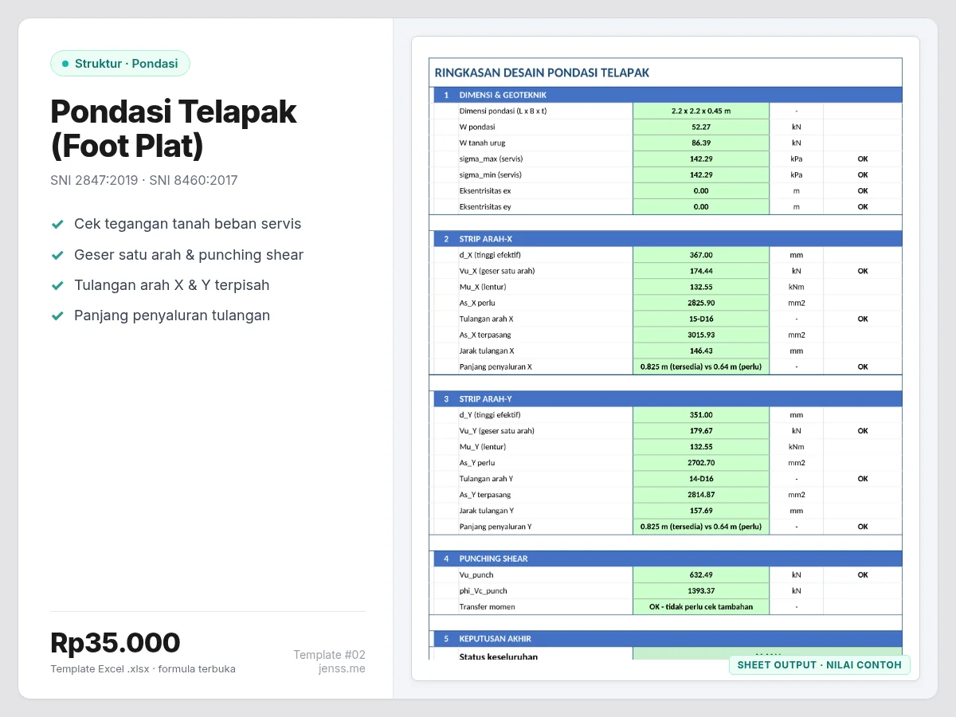Click checkmark beside Tulangan arah X & Y terpisah

pos(57,285)
